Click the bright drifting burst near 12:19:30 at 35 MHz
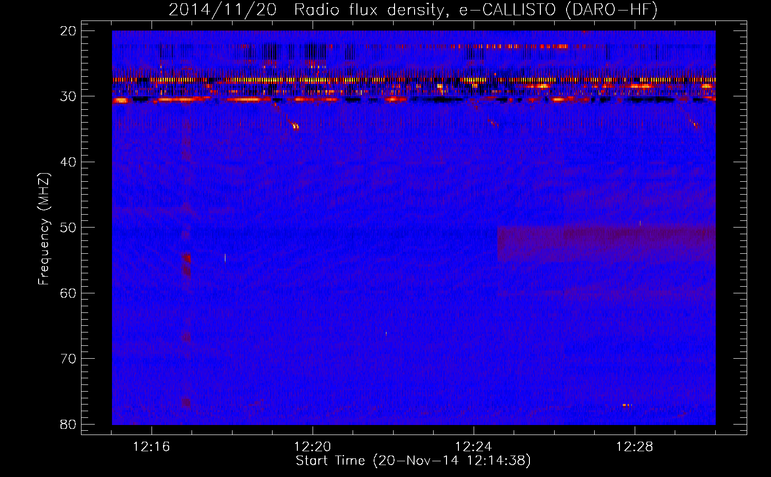771x477 pixels. click(295, 126)
